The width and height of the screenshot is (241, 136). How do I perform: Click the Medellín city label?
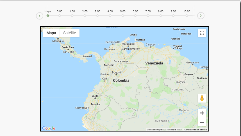click(x=109, y=65)
